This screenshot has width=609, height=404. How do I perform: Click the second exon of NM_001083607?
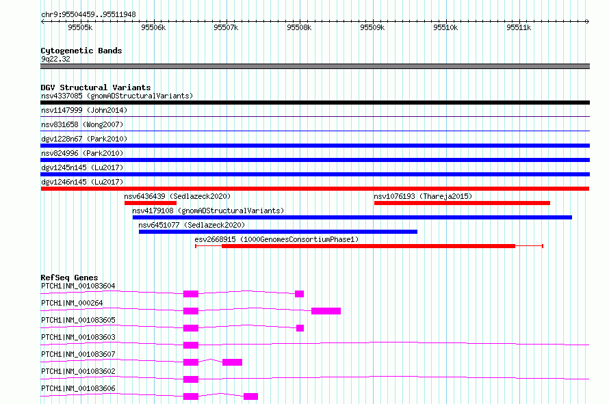[x=232, y=362]
